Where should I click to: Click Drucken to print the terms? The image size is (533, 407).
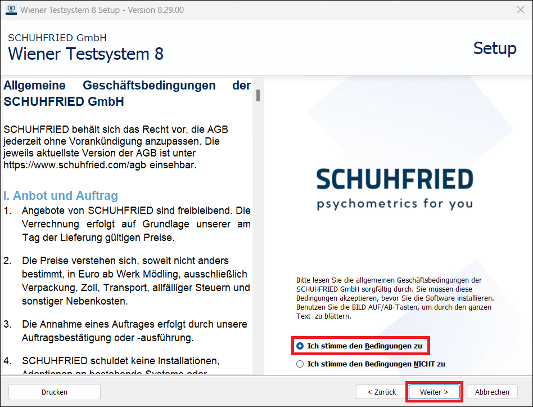pyautogui.click(x=54, y=392)
